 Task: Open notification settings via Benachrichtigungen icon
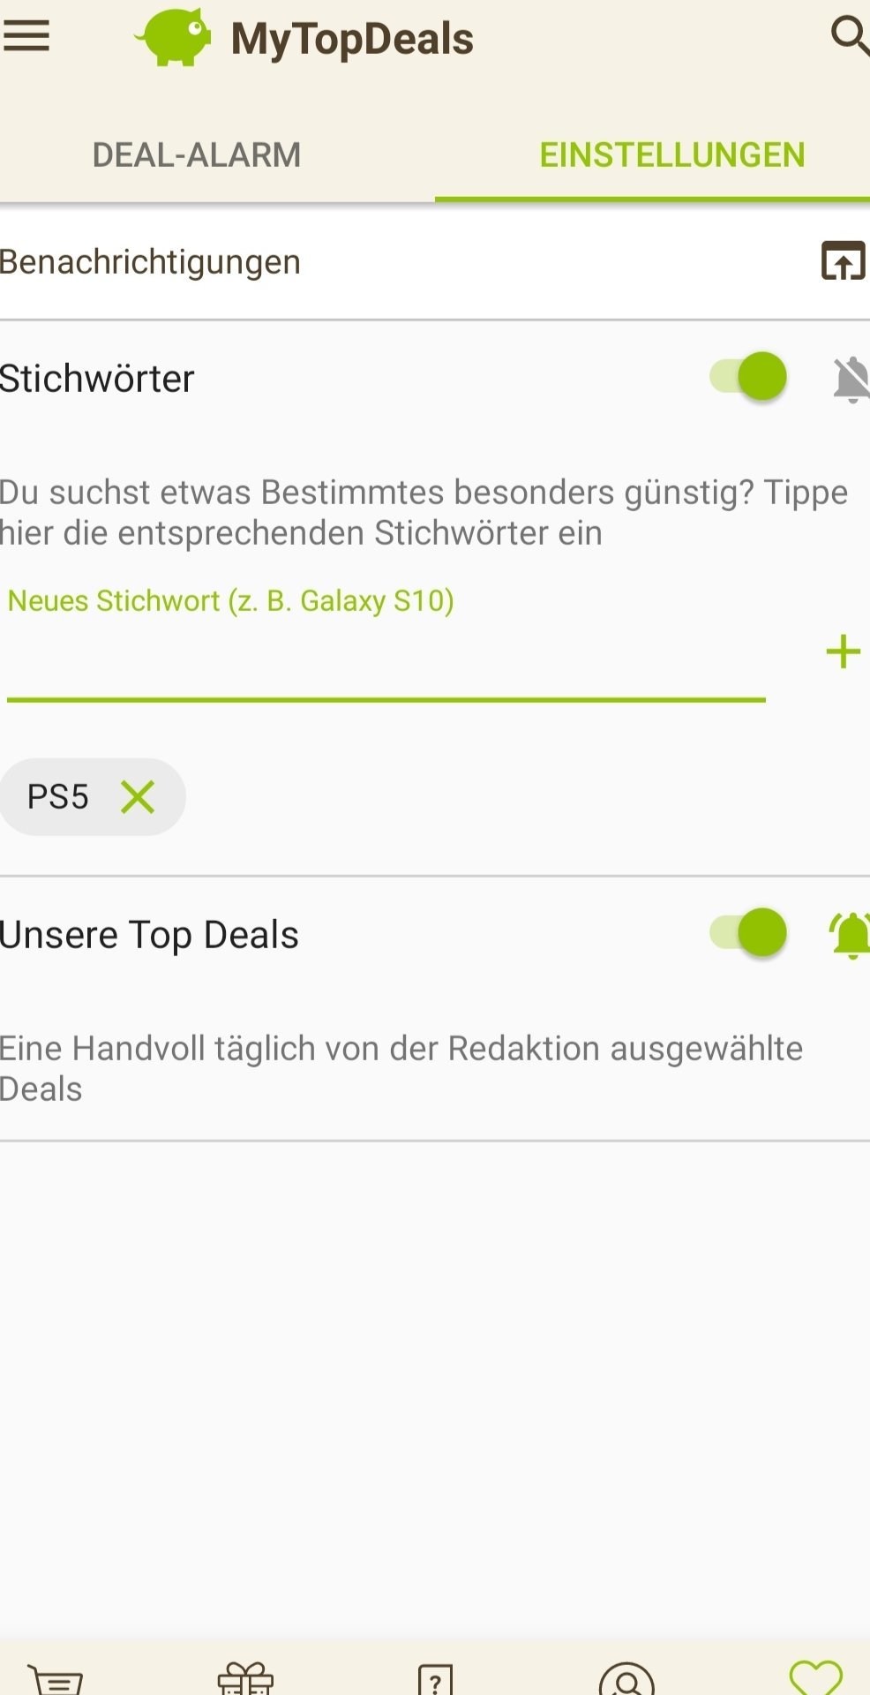(x=843, y=261)
